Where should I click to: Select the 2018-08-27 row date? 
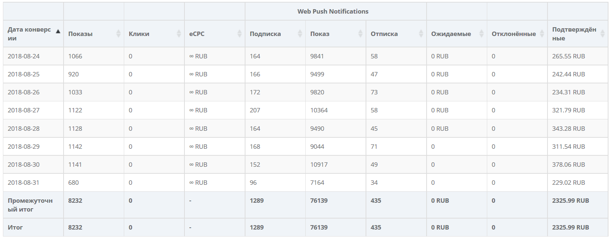(24, 110)
